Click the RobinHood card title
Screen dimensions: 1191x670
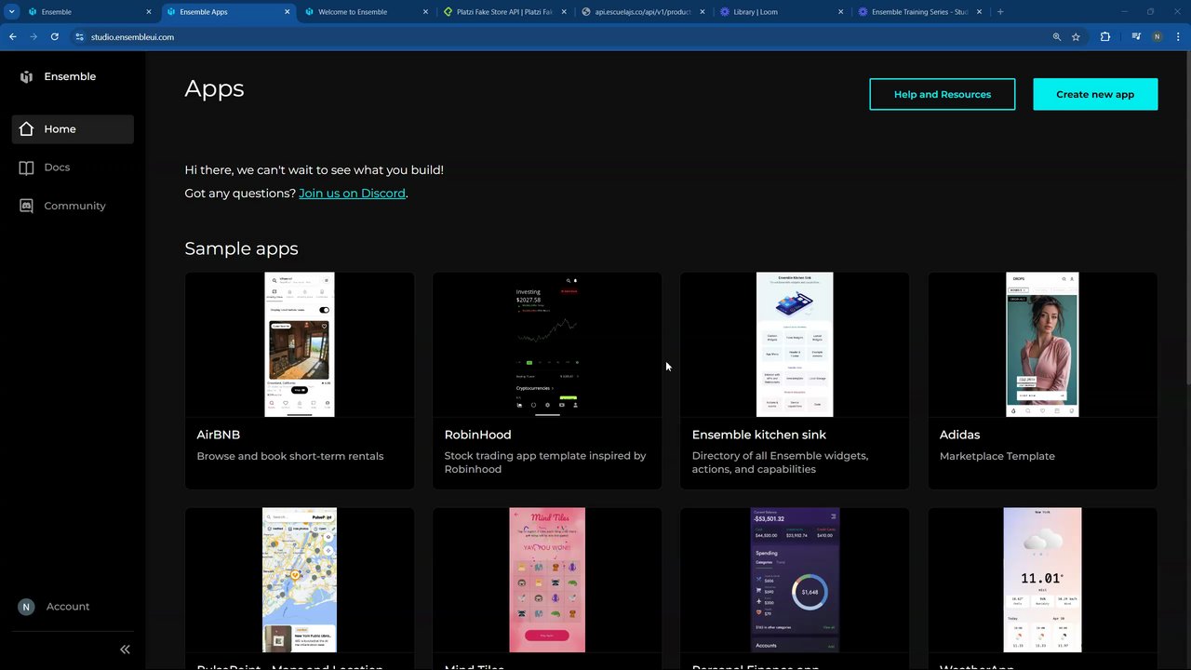(x=477, y=435)
